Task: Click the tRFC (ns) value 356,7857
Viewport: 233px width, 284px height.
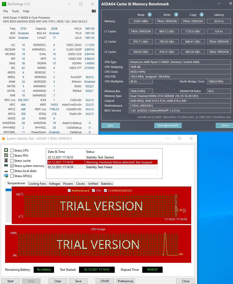Action: coord(23,100)
